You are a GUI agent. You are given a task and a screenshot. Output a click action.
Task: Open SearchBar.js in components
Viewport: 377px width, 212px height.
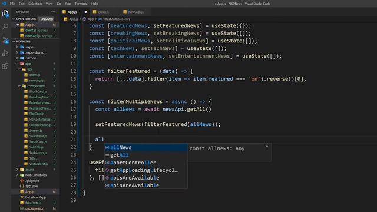(35, 136)
